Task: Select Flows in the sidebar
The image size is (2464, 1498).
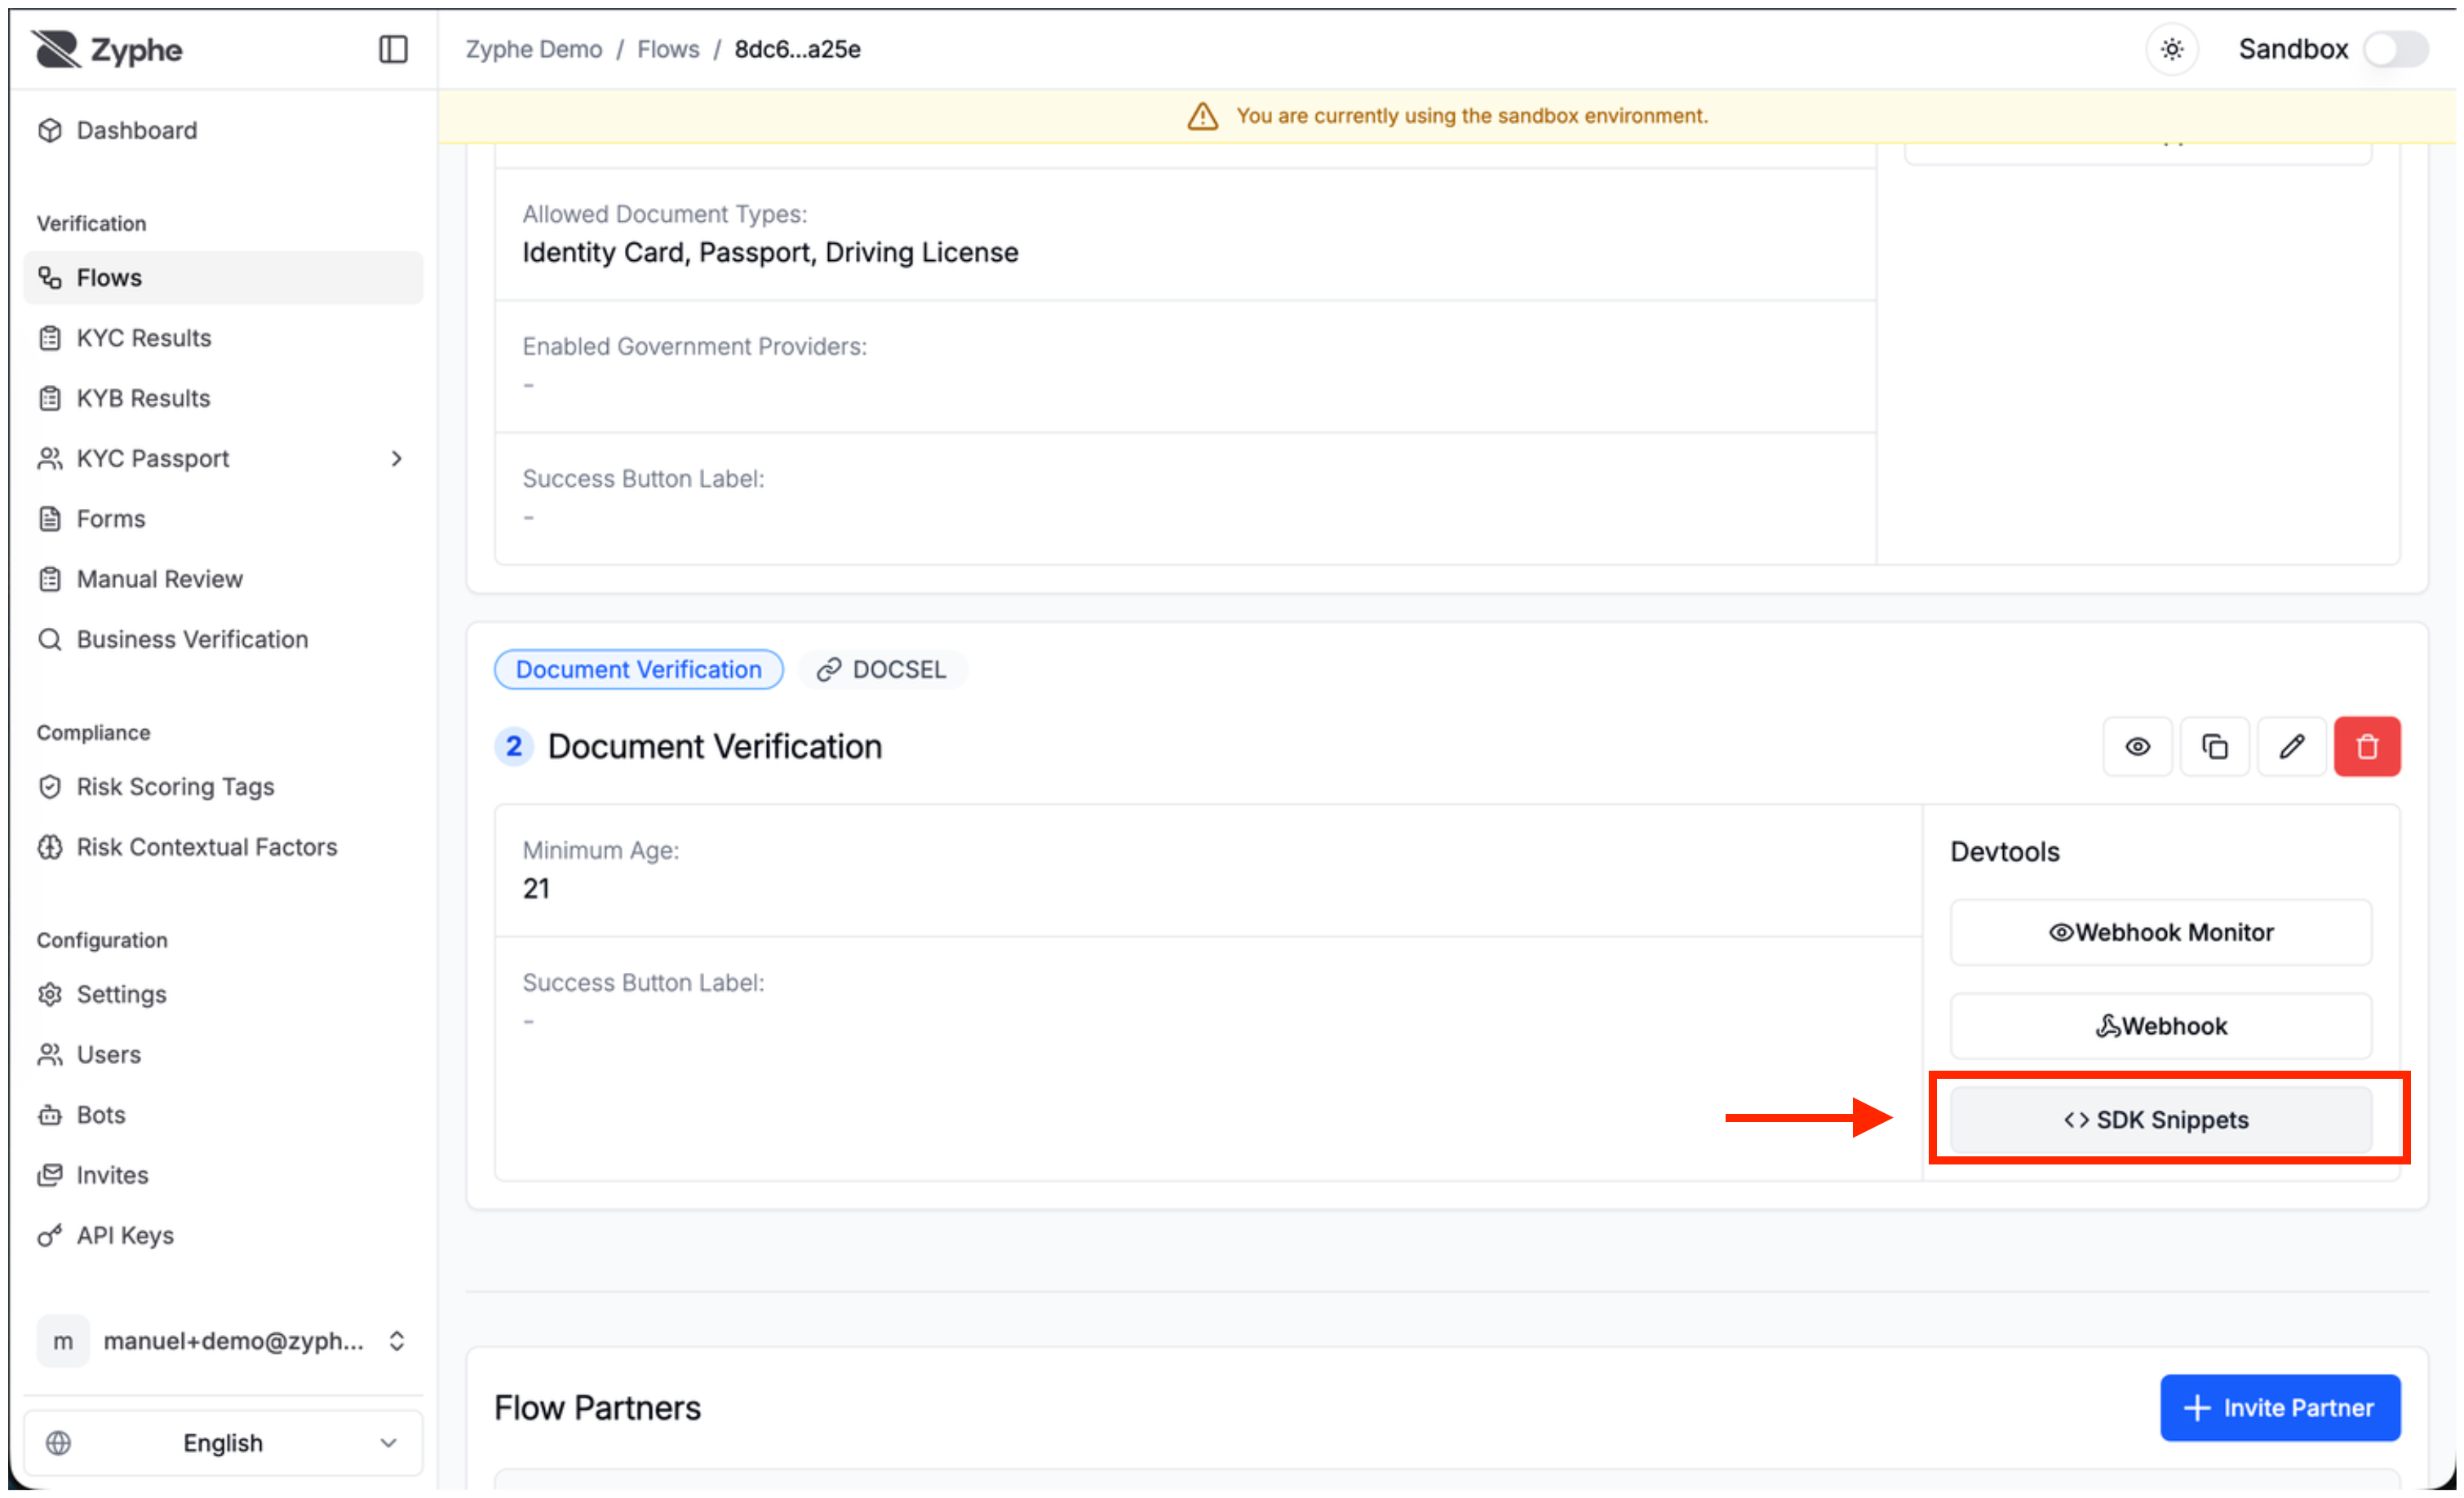Action: pyautogui.click(x=222, y=276)
